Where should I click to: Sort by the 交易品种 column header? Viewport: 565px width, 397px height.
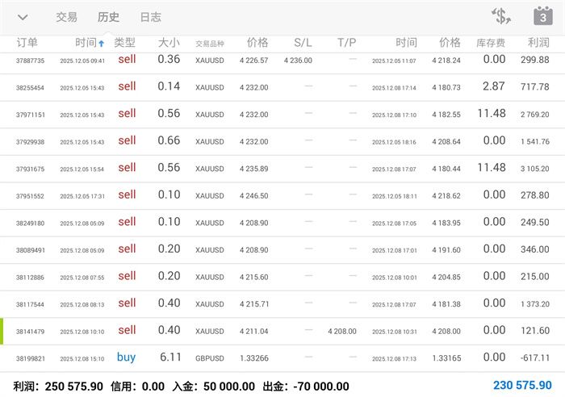click(x=210, y=44)
